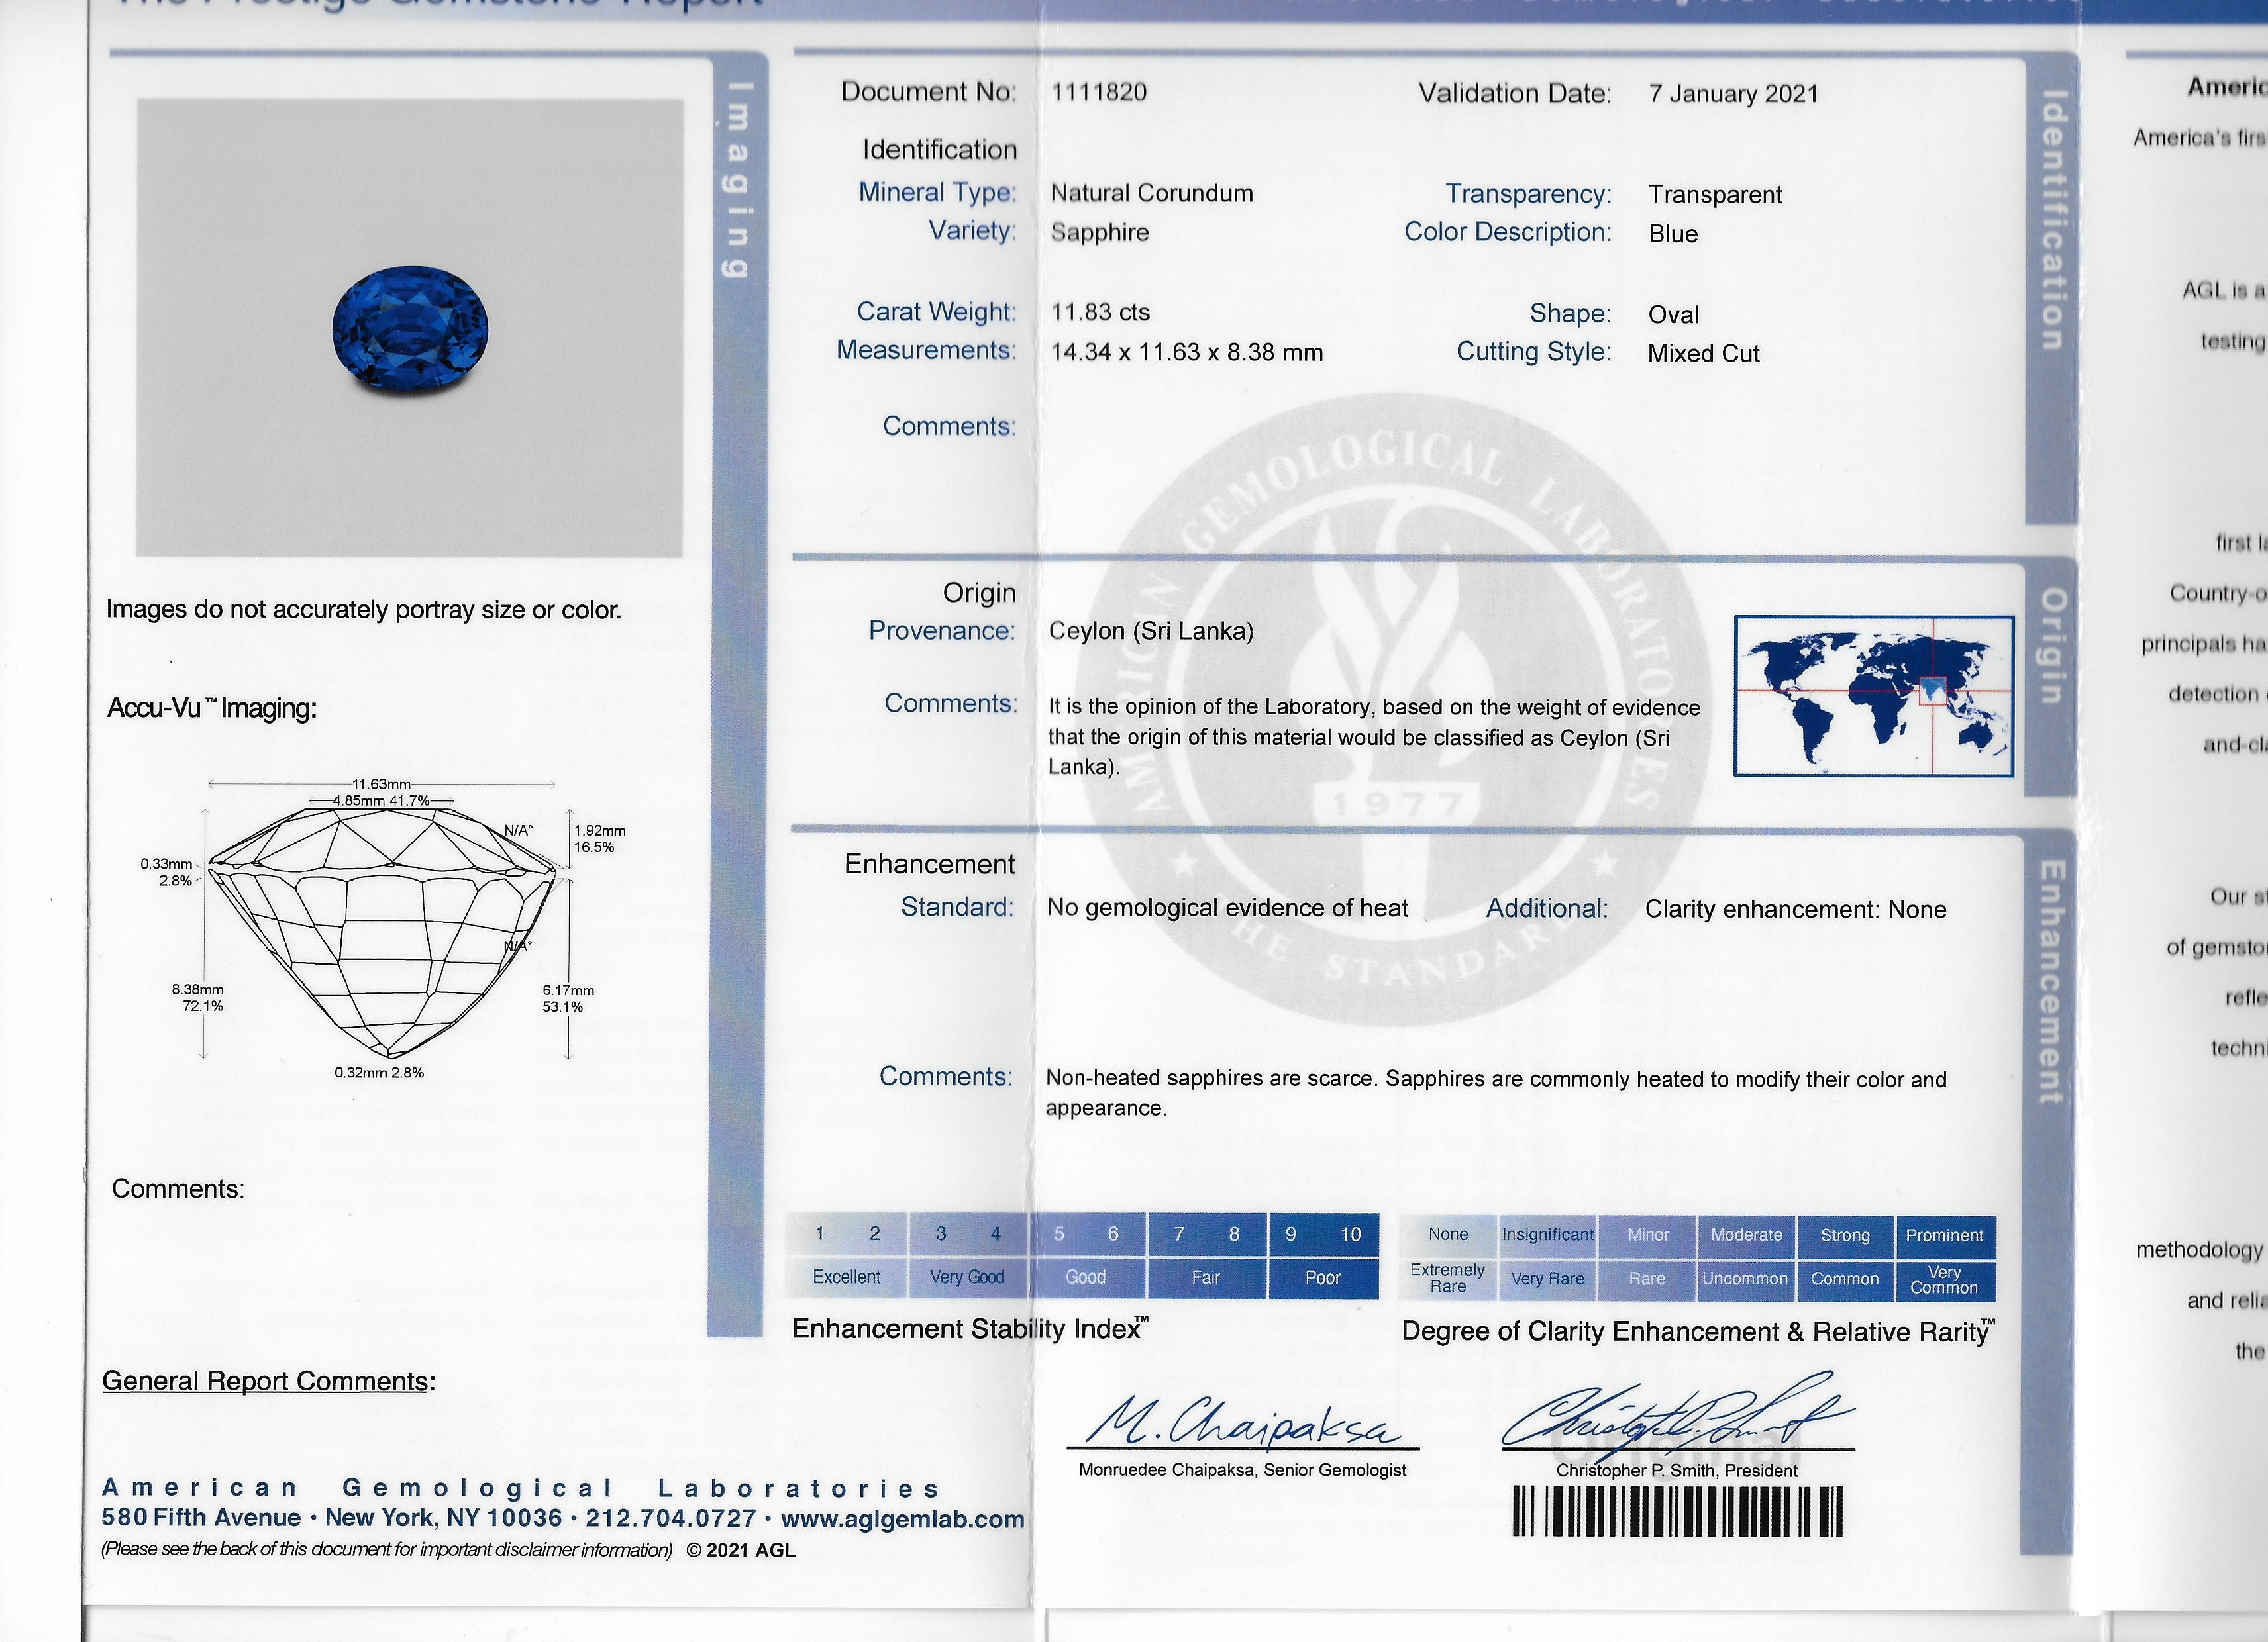The image size is (2268, 1642).
Task: Click the document number 1111820
Action: point(1098,92)
